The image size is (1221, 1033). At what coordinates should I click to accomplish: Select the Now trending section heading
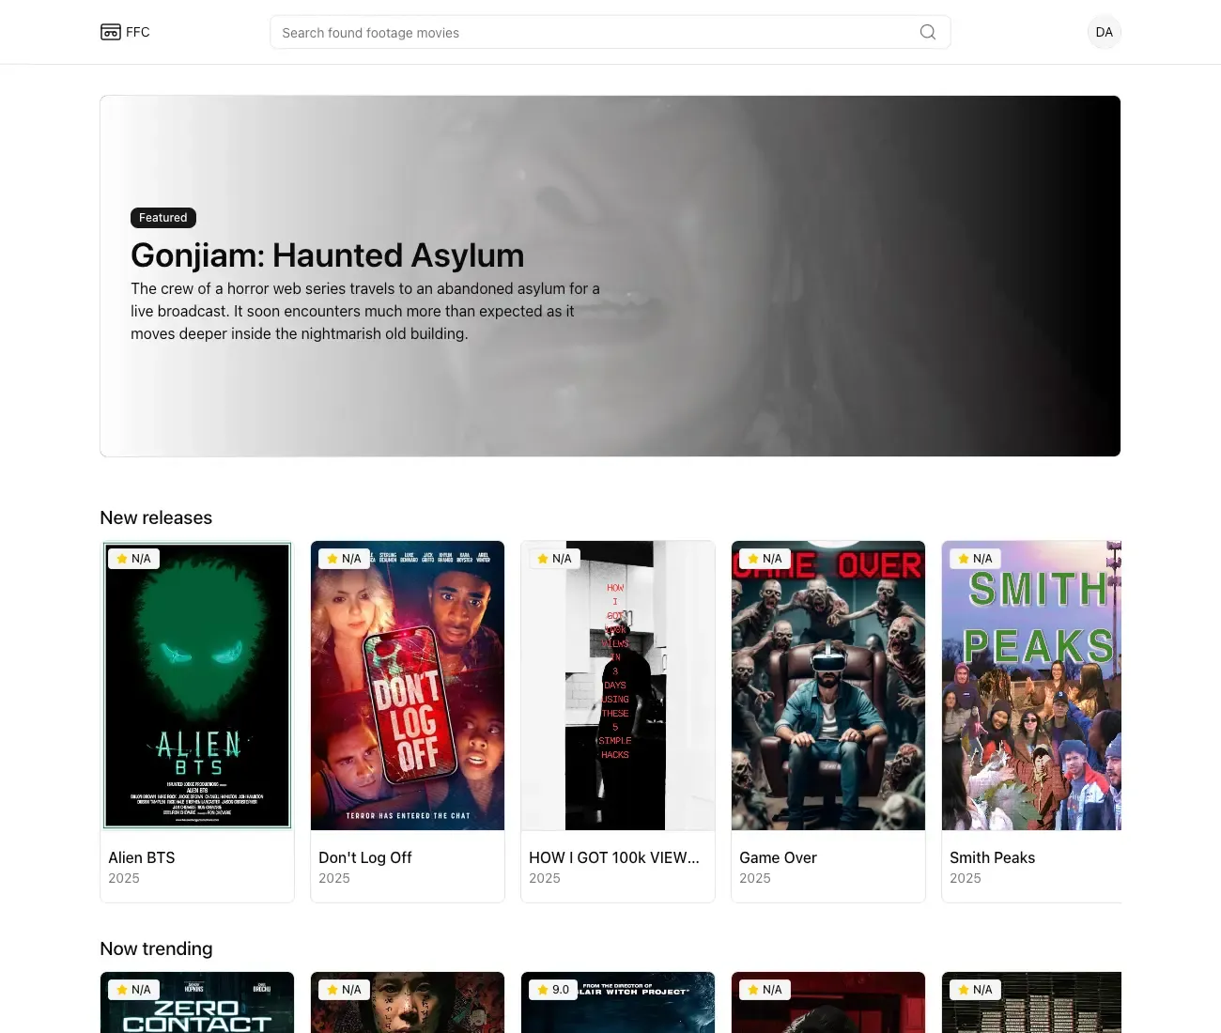pyautogui.click(x=156, y=948)
